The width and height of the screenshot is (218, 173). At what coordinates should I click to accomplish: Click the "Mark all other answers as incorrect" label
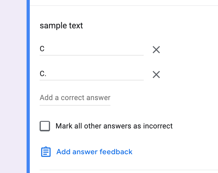pyautogui.click(x=114, y=126)
